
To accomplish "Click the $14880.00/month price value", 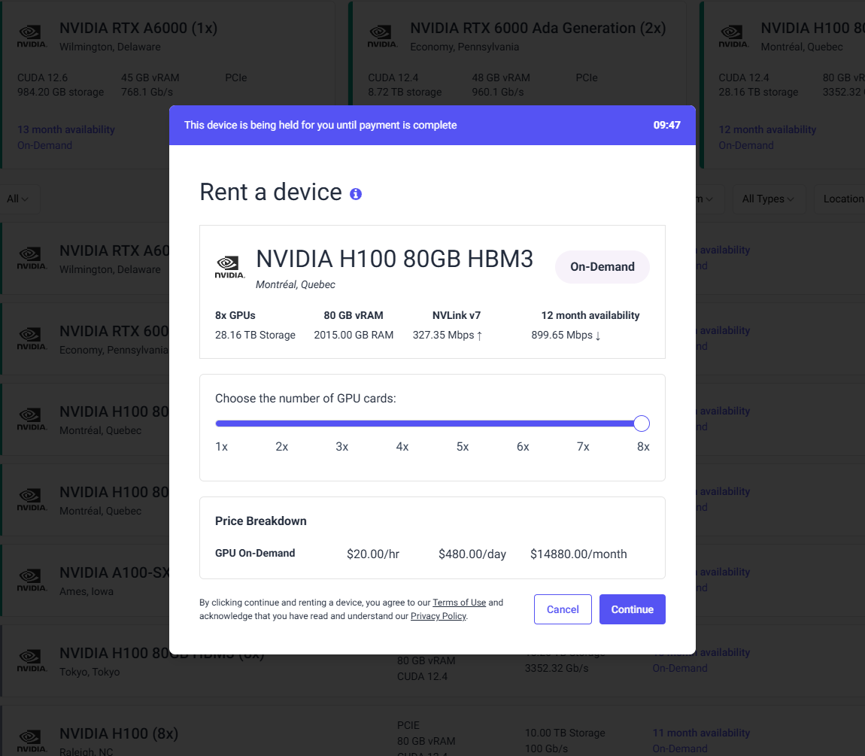I will click(578, 554).
